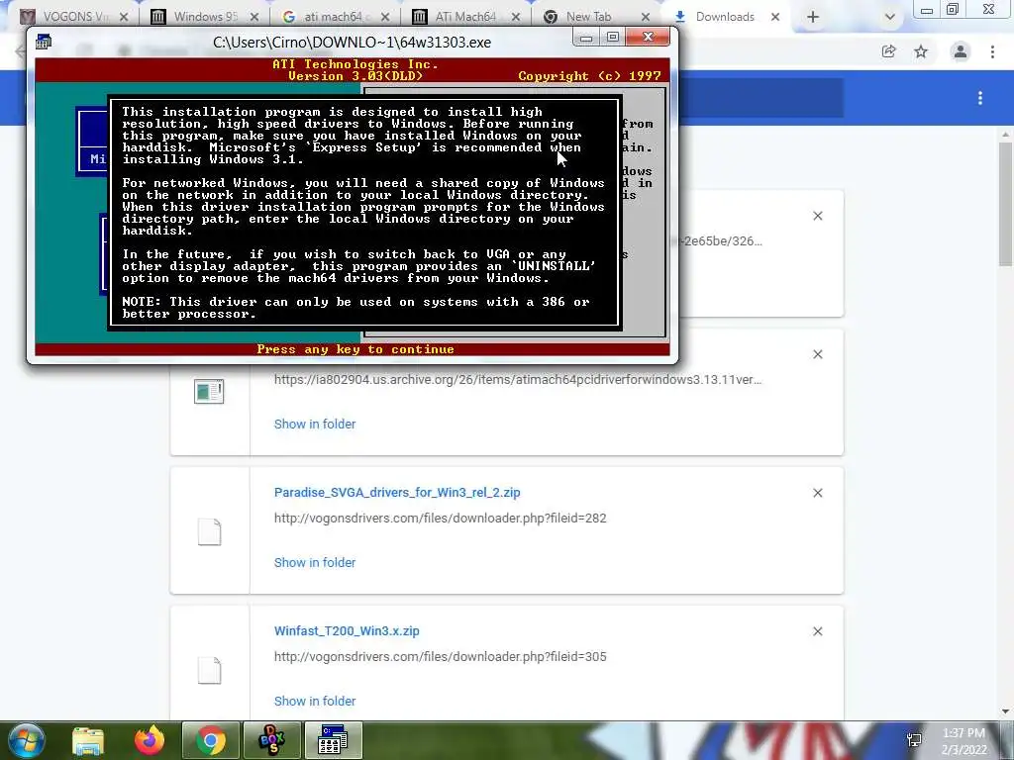Remove the top download entry from list
Screen dimensions: 1014x760
coord(818,216)
